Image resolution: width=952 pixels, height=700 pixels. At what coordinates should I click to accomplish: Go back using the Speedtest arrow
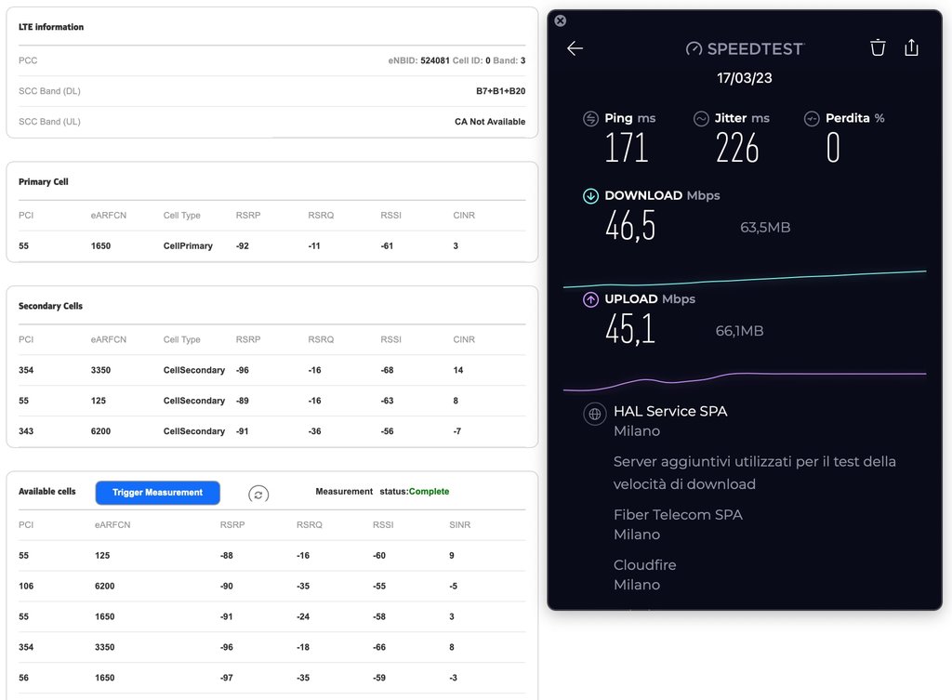click(x=575, y=48)
